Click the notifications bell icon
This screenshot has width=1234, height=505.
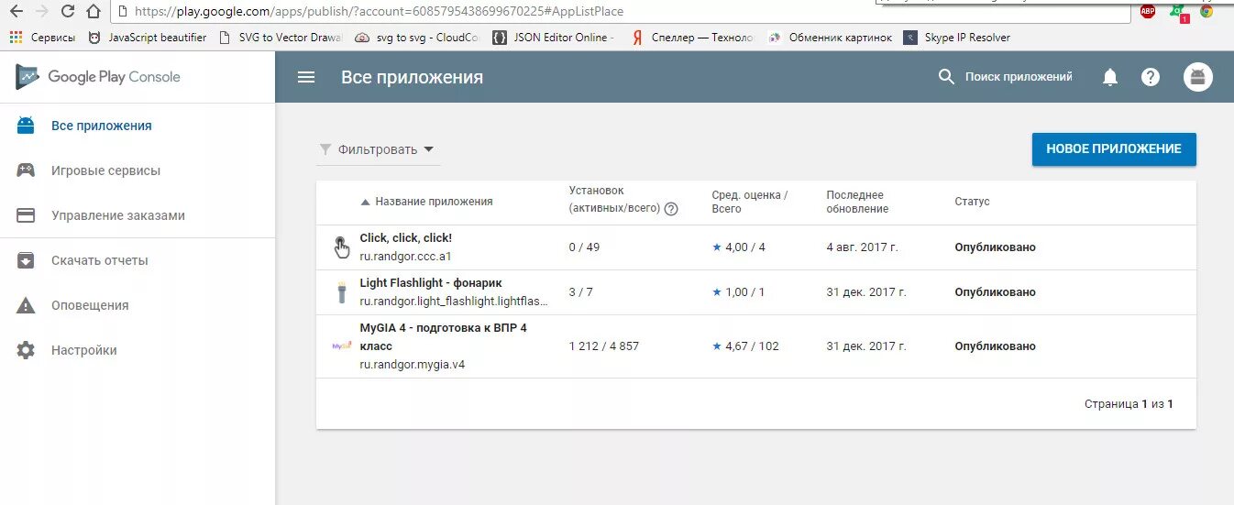pos(1110,77)
